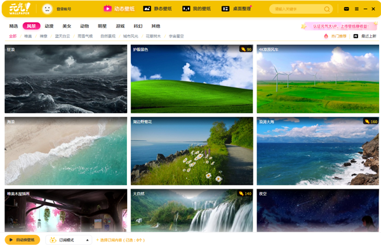381x245 pixels.
Task: Select 游戏 category
Action: (x=120, y=26)
